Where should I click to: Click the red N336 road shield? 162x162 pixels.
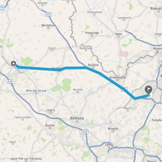[124, 54]
